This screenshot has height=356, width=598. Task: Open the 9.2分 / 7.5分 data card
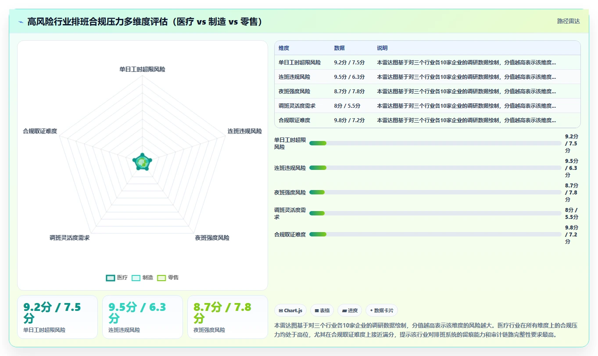pyautogui.click(x=57, y=317)
